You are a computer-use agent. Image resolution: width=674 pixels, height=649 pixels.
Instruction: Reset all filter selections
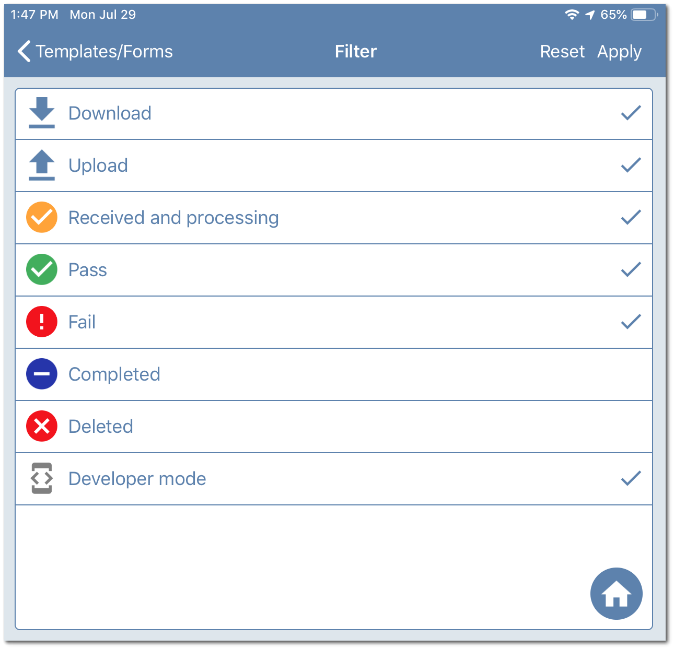(563, 51)
